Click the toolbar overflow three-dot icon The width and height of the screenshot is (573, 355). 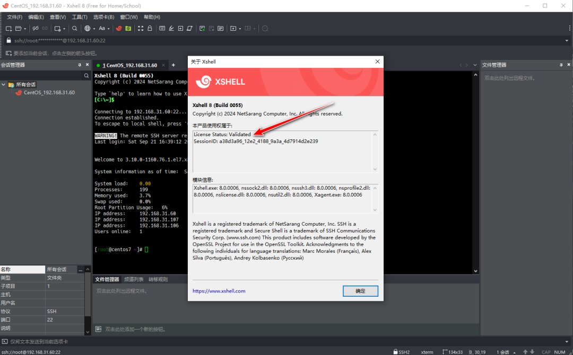click(x=569, y=28)
